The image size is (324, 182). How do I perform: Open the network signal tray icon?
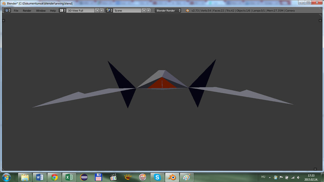click(293, 177)
